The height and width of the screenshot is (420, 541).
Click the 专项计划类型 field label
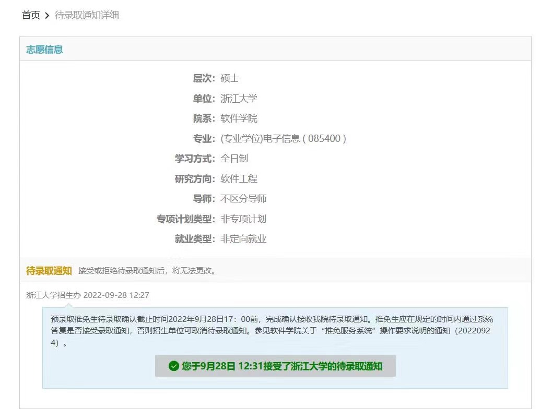(x=185, y=219)
